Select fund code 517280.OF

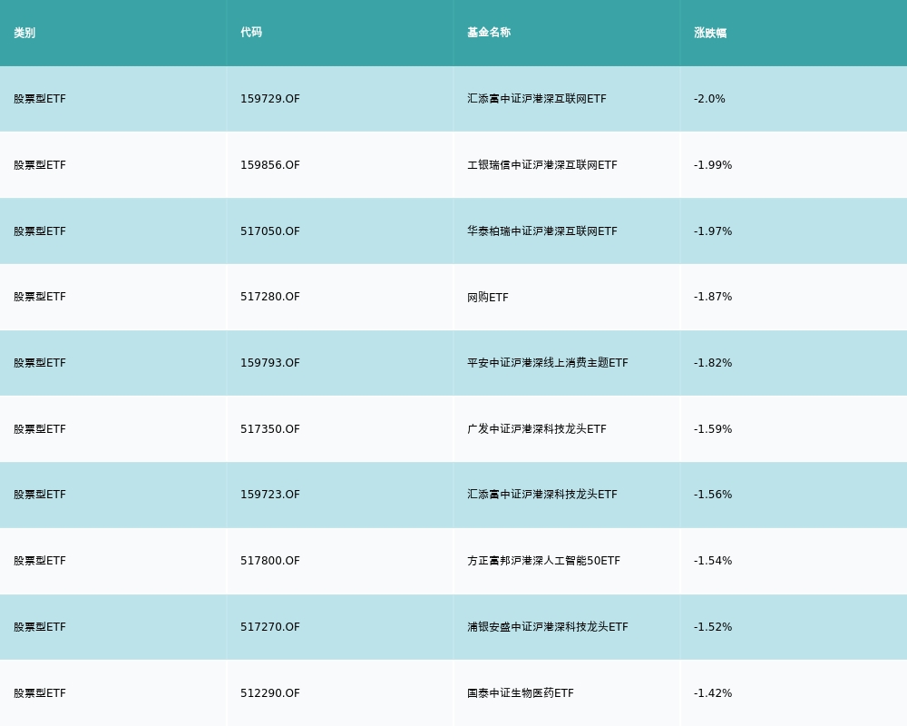pos(270,297)
